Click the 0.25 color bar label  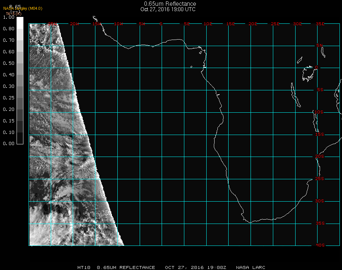pos(9,98)
